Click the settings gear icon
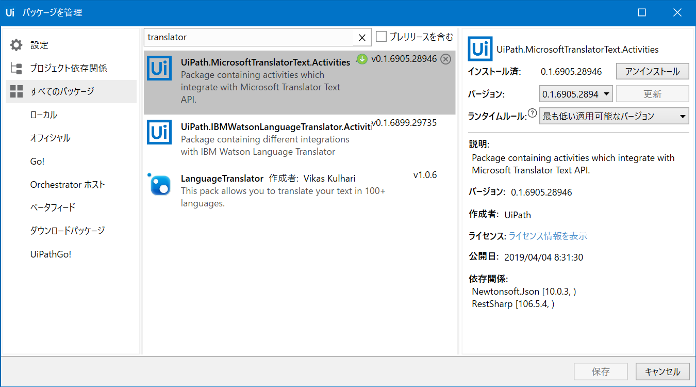The height and width of the screenshot is (387, 696). click(16, 45)
